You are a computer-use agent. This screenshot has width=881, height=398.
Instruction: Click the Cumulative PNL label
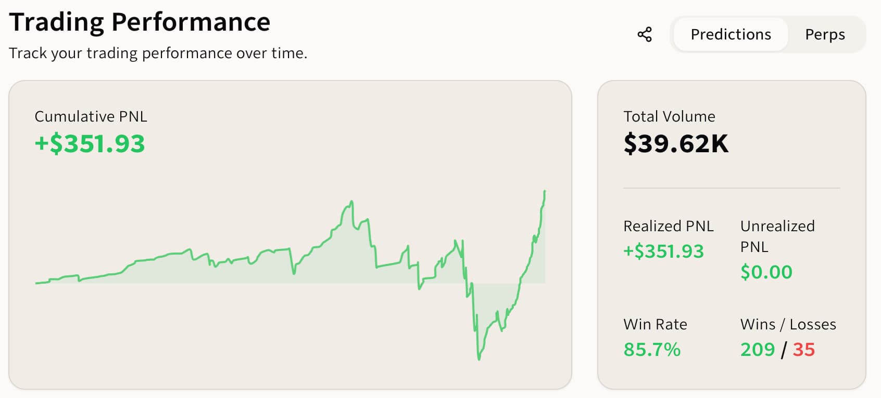(91, 116)
